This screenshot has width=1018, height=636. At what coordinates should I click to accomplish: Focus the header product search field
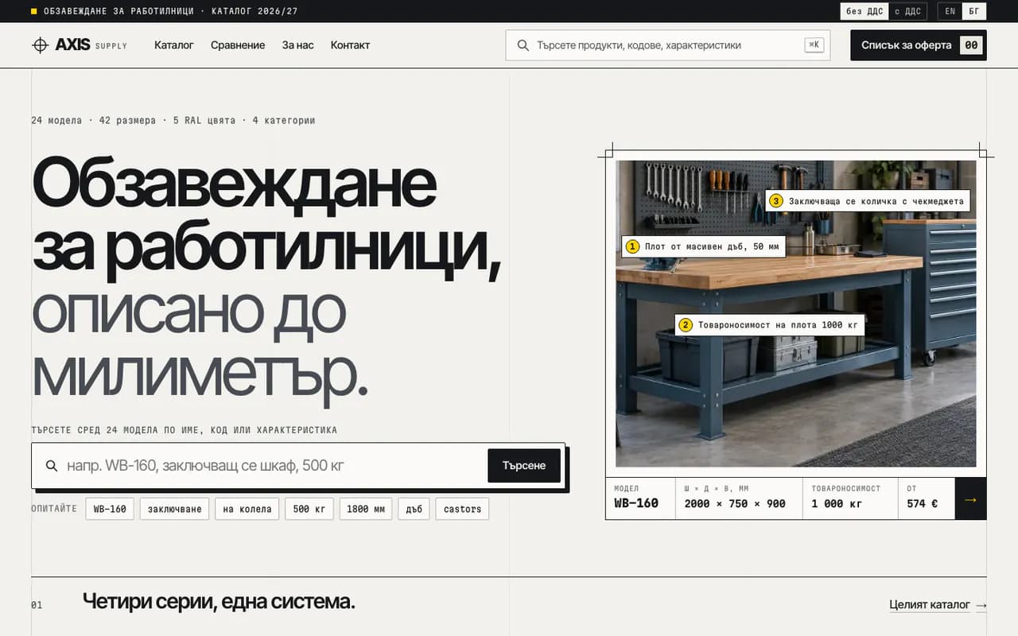pos(668,45)
